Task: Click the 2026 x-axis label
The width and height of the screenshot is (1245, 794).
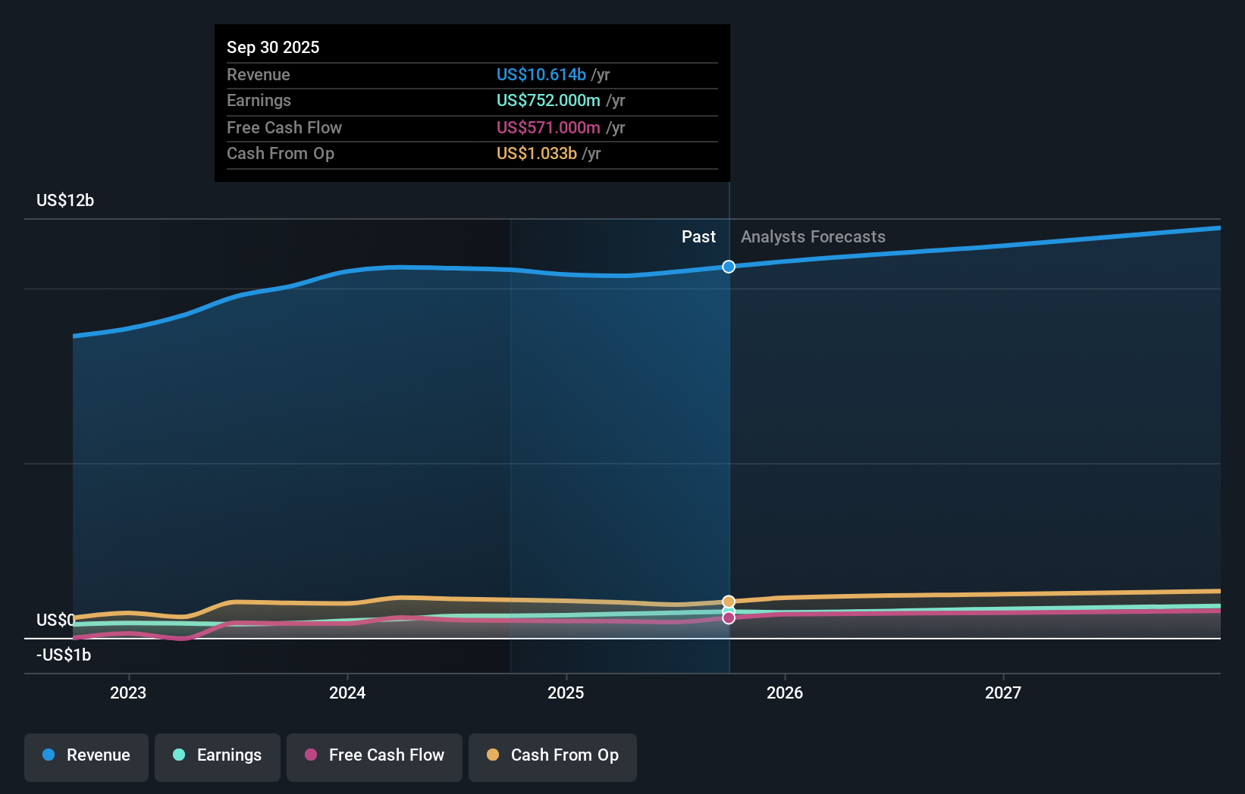Action: point(785,692)
